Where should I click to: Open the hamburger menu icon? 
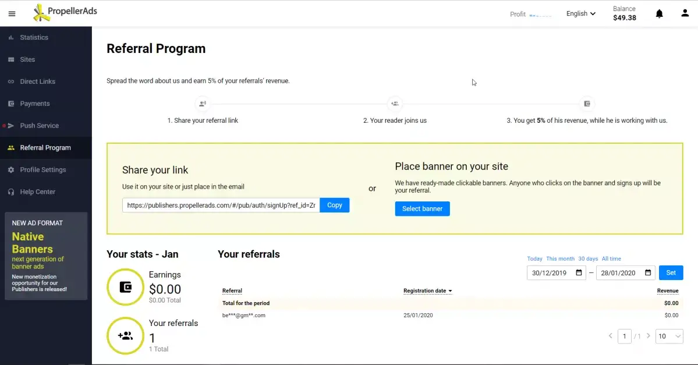pos(12,14)
